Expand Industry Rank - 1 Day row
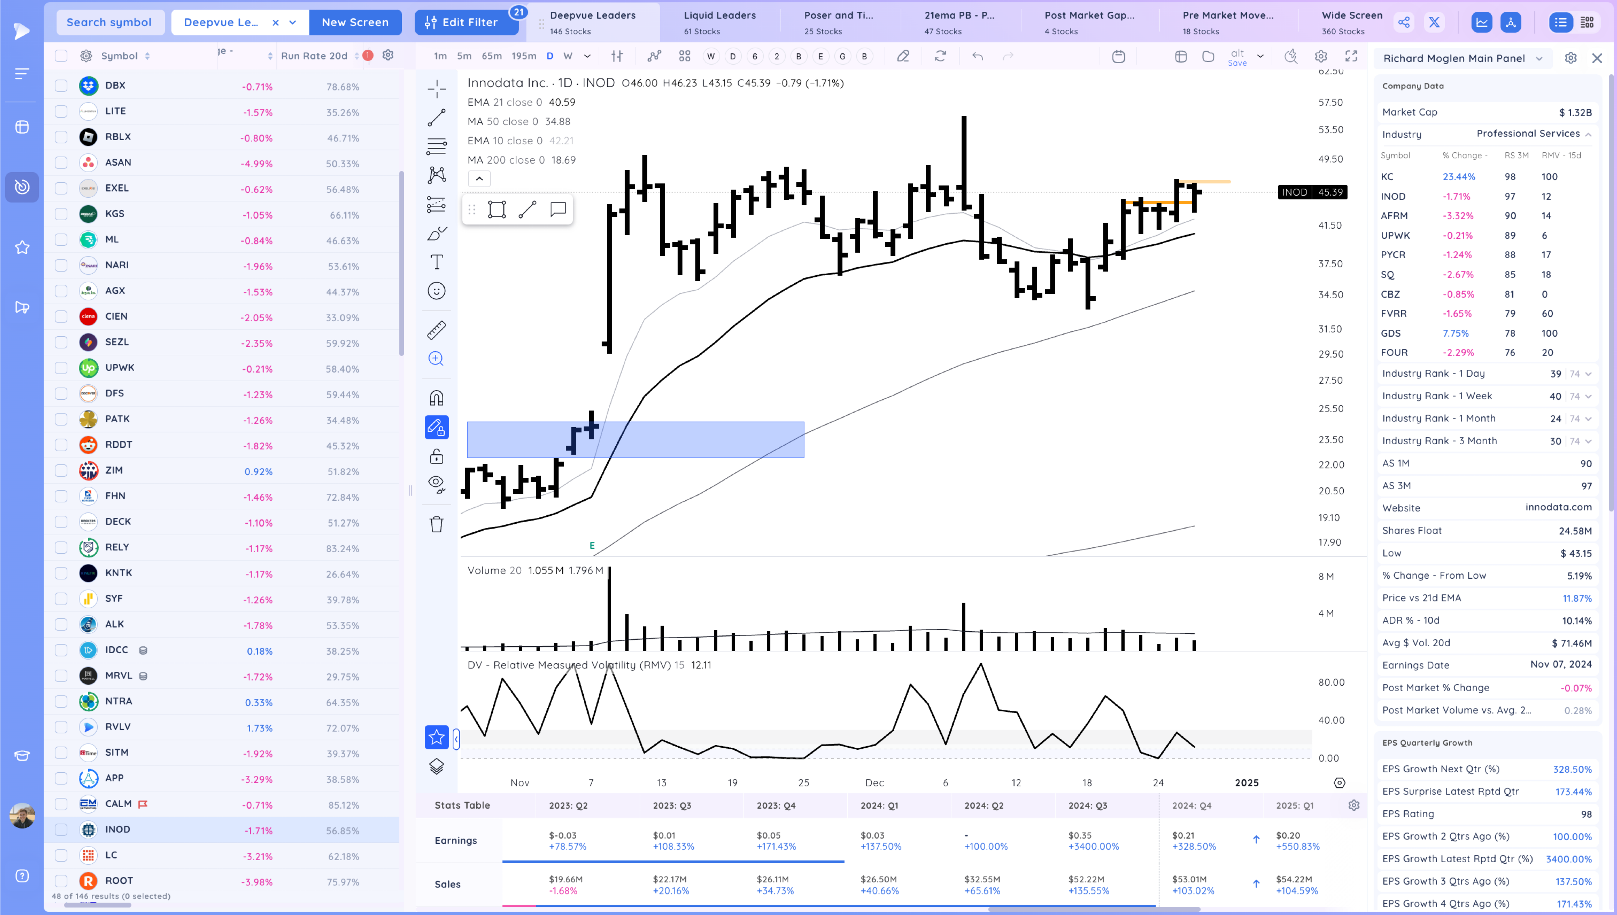This screenshot has height=915, width=1617. (1588, 374)
